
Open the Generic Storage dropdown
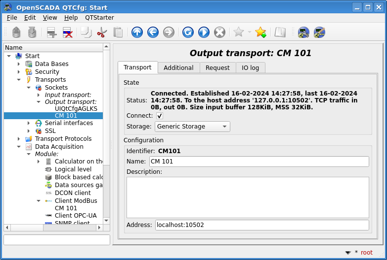click(192, 127)
